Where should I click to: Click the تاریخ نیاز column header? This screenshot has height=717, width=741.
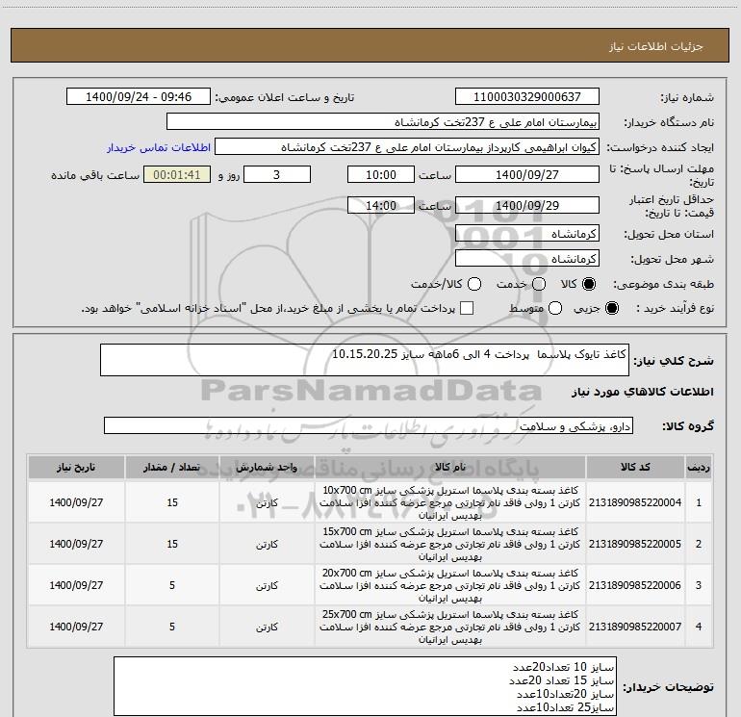[76, 468]
